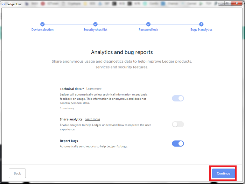Enable the Share analytics switch
Viewport: 245px width, 184px height.
(x=178, y=124)
